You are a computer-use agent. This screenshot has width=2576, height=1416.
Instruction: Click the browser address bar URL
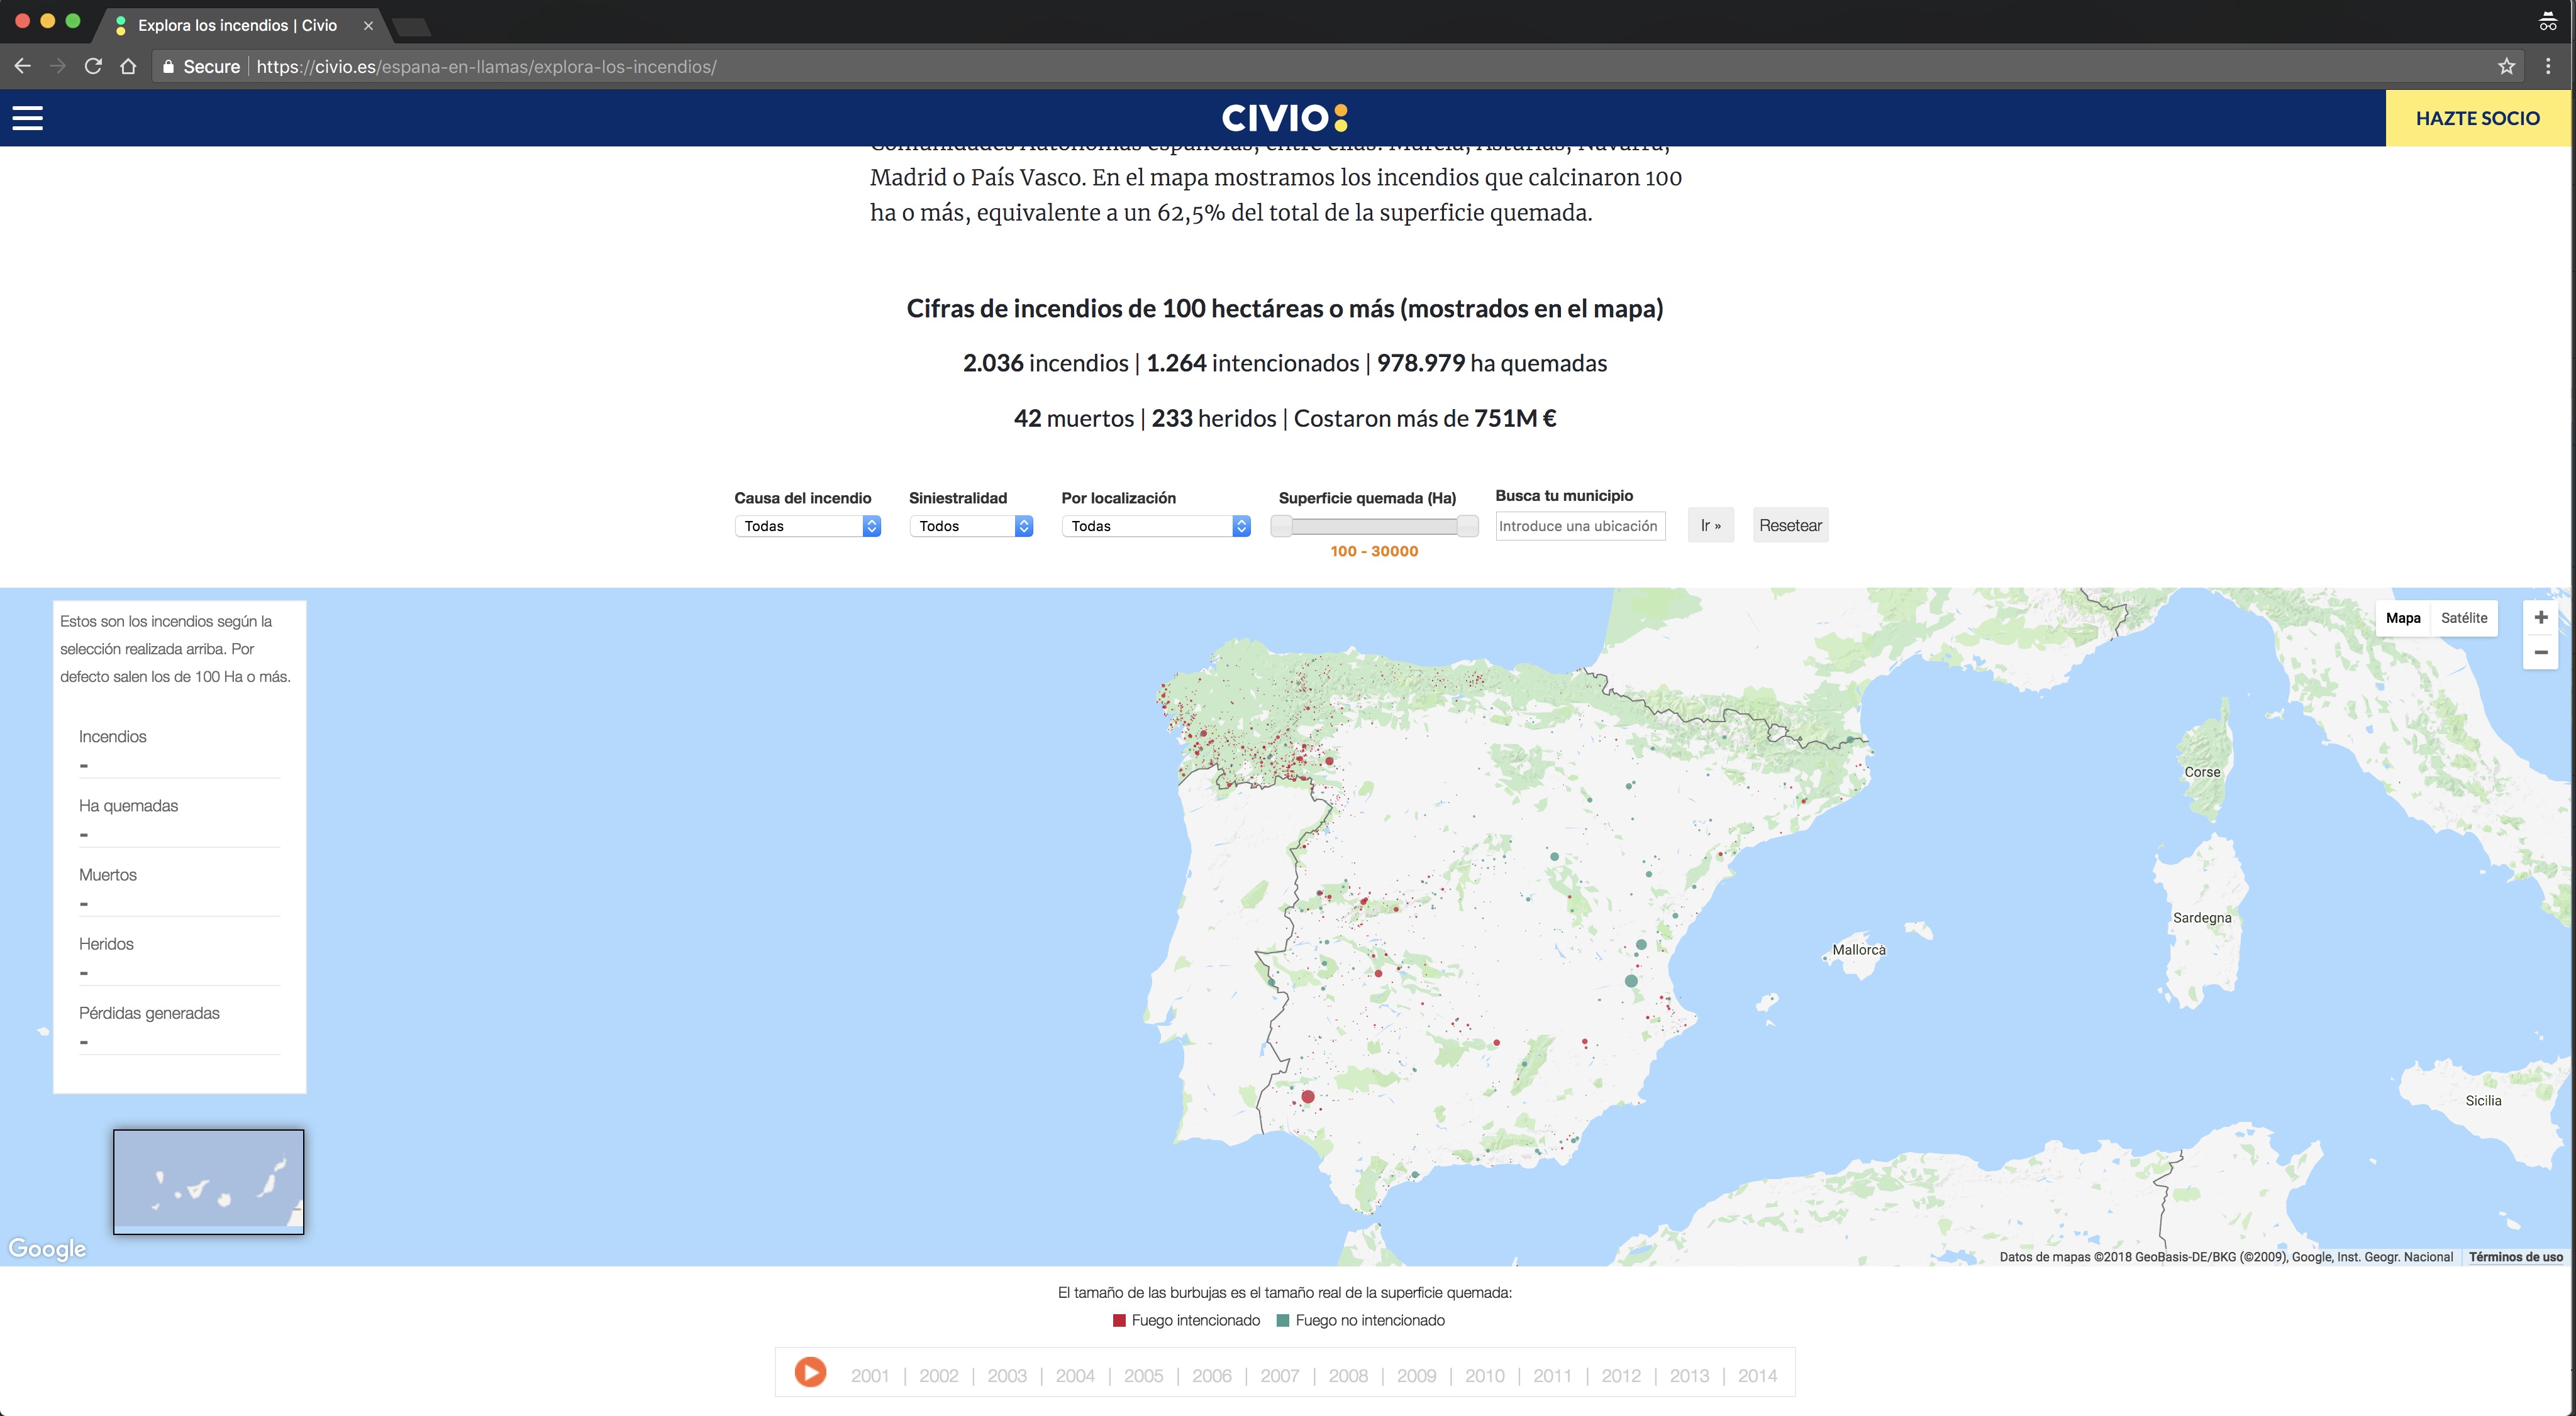tap(486, 66)
